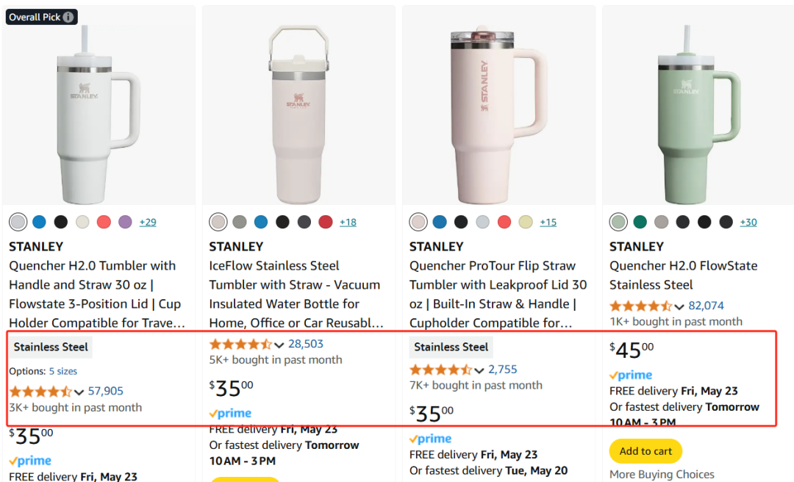Click the Overall Pick info icon
Screen dimensions: 794x482
point(68,17)
